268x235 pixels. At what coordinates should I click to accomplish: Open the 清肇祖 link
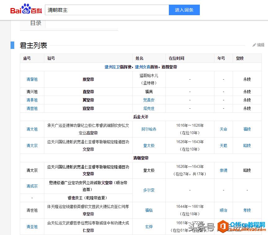tap(32, 79)
